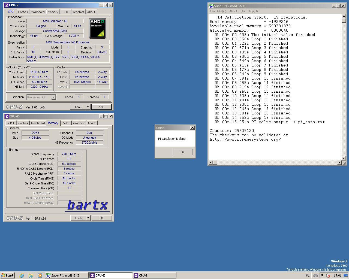Switch to the Memory tab in the upper CPU-Z window
This screenshot has height=279, width=349.
pos(53,12)
